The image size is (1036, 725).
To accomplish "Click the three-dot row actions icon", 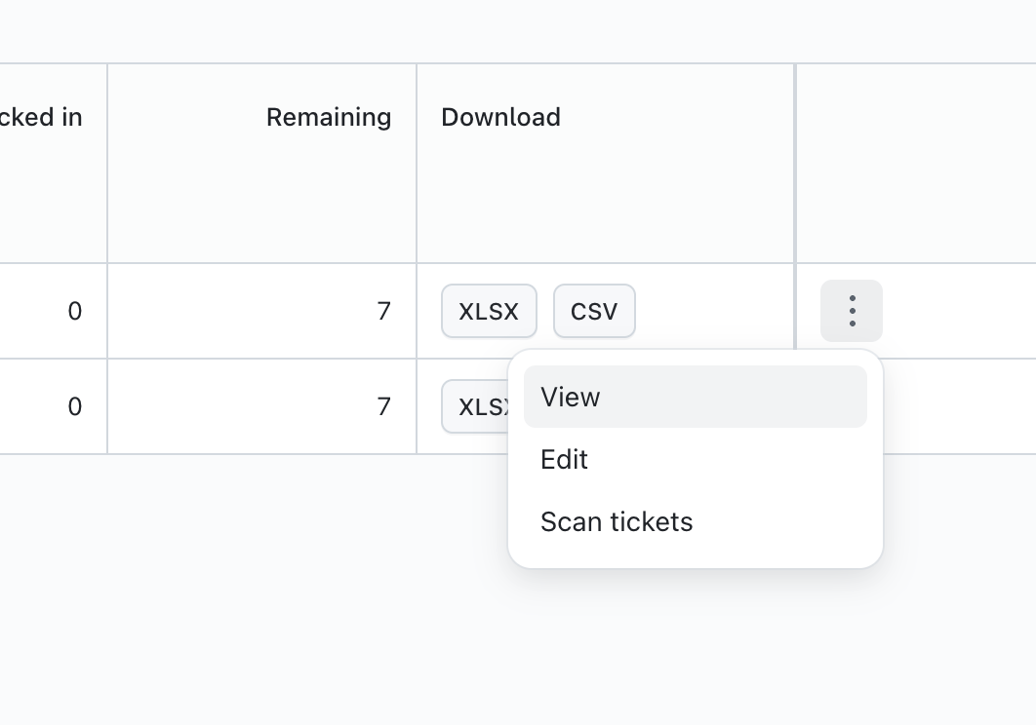I will tap(852, 311).
